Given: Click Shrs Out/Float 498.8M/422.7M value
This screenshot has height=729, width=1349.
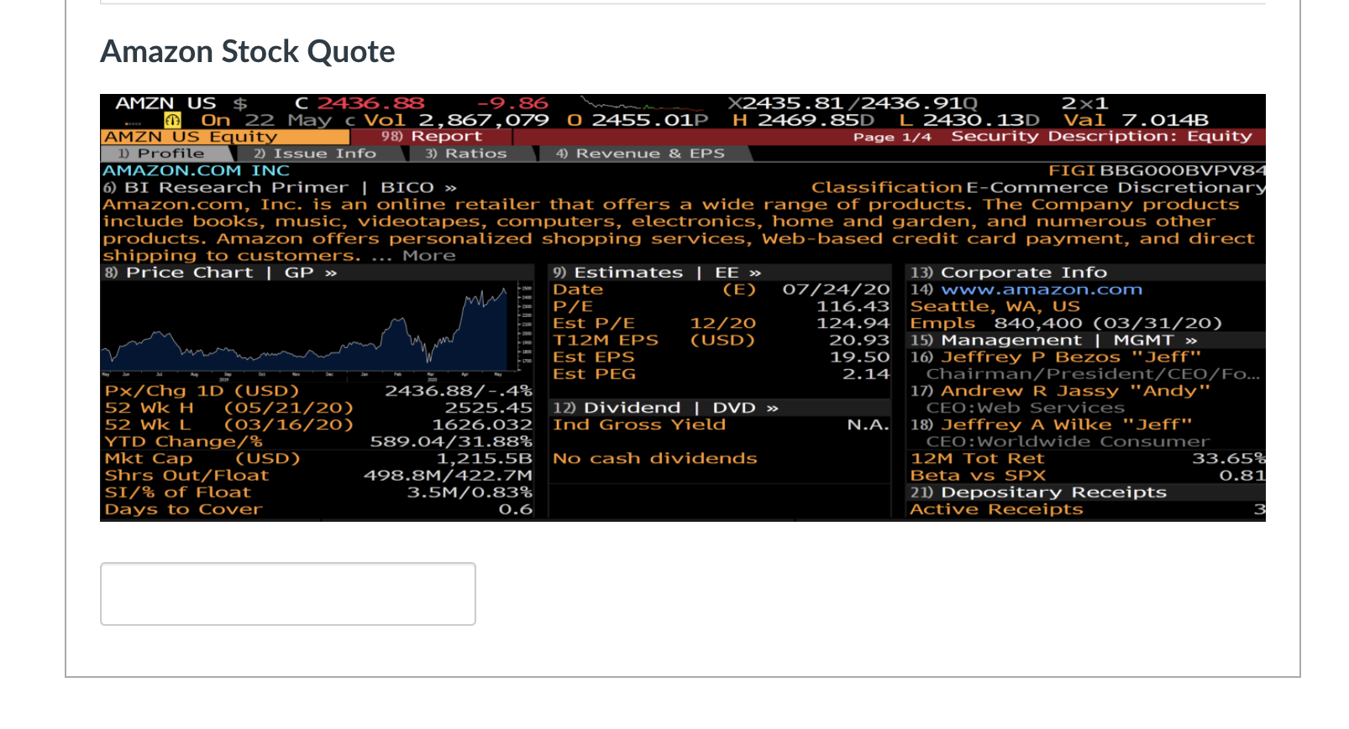Looking at the screenshot, I should point(448,476).
